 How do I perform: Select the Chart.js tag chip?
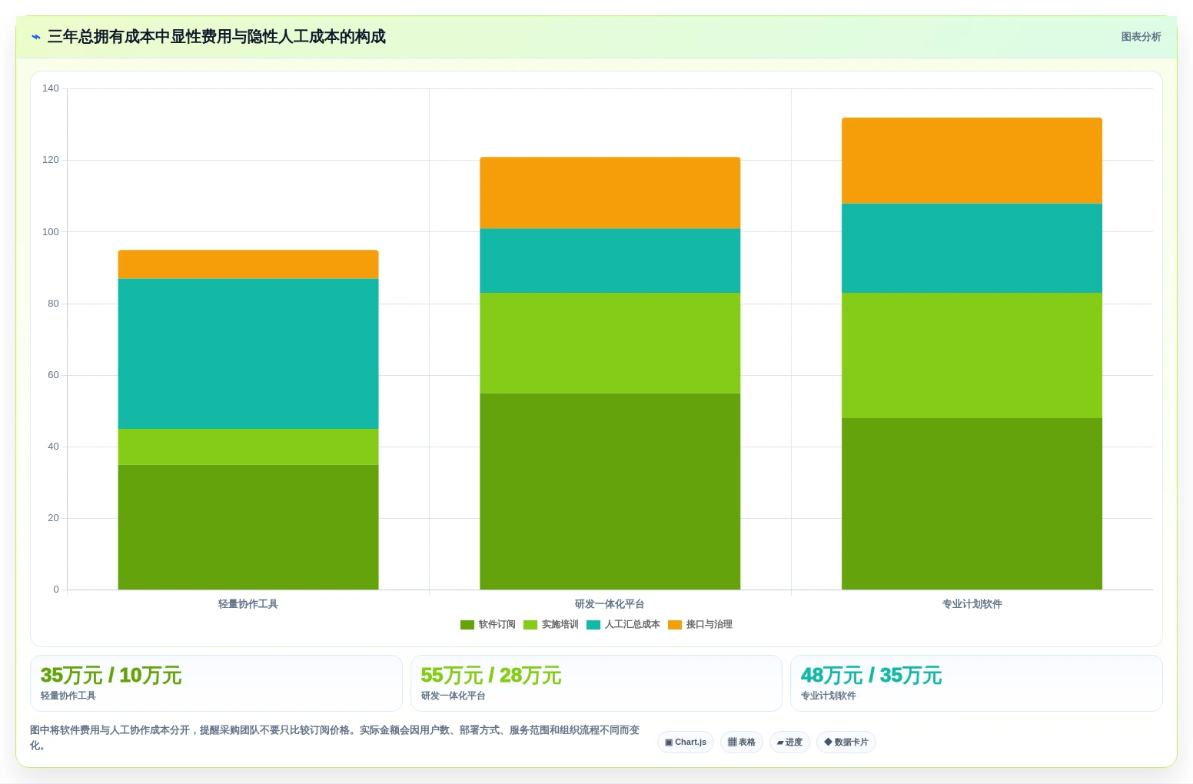[x=686, y=742]
